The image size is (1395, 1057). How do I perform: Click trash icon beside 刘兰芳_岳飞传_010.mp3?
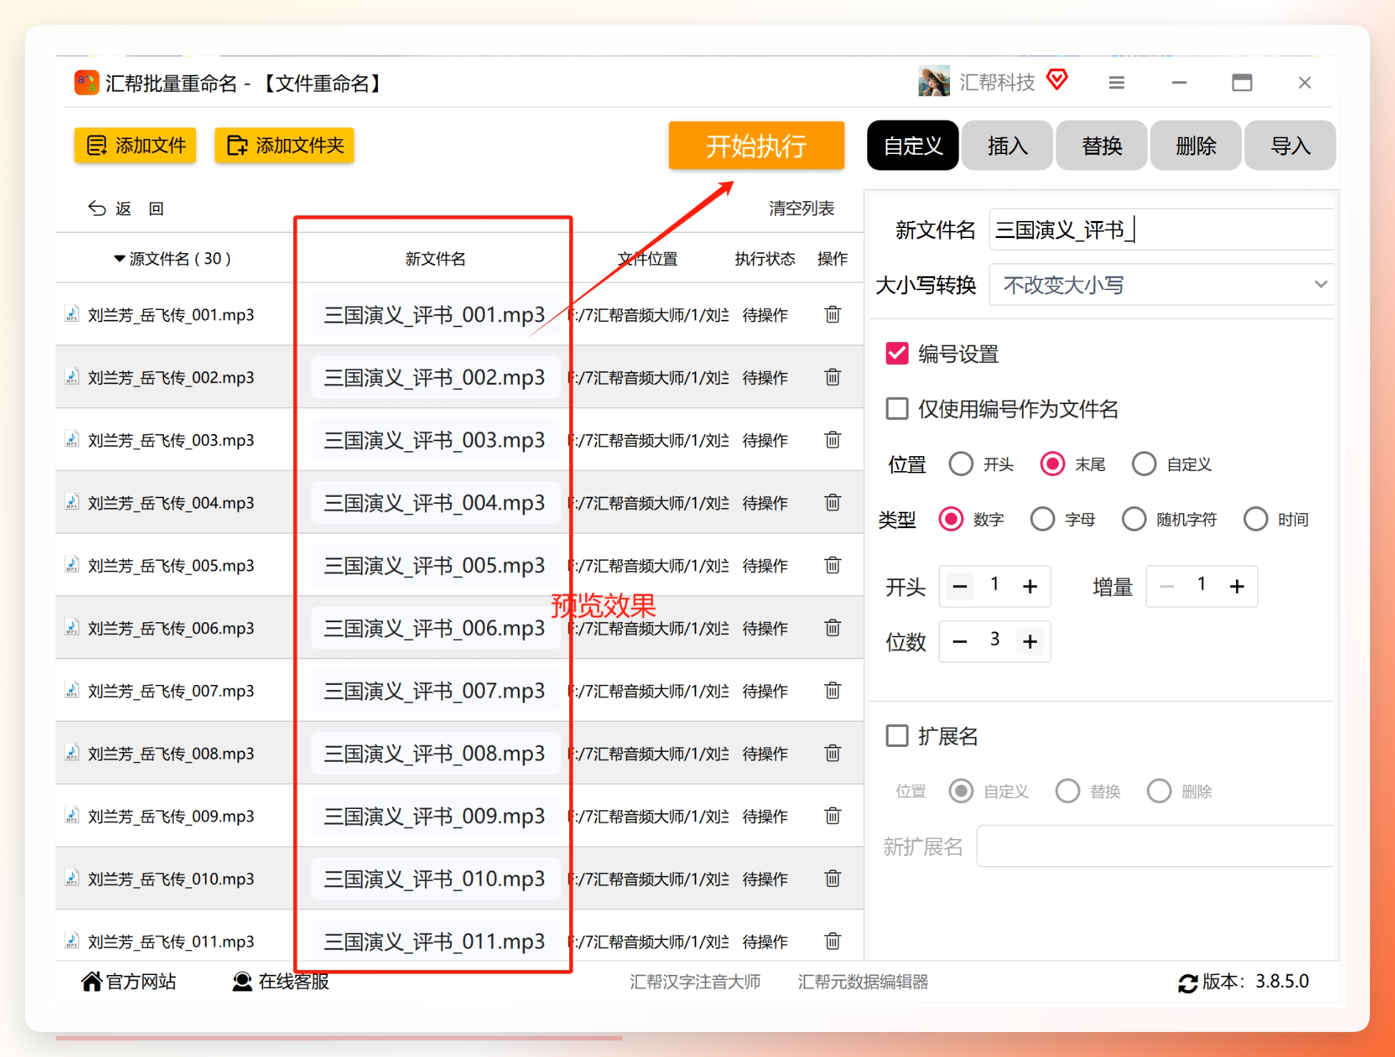point(832,879)
